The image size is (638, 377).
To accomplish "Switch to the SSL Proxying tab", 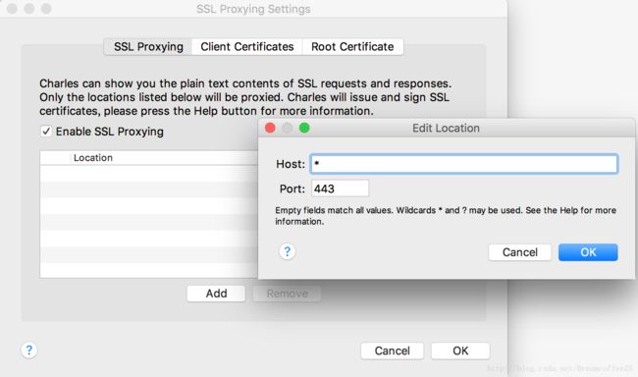I will pyautogui.click(x=148, y=47).
